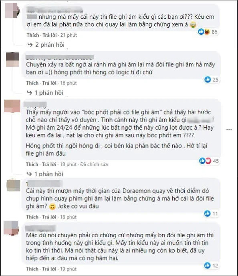Click "Đã chỉnh sửa" edit history link
This screenshot has height=276, width=238.
click(x=94, y=164)
